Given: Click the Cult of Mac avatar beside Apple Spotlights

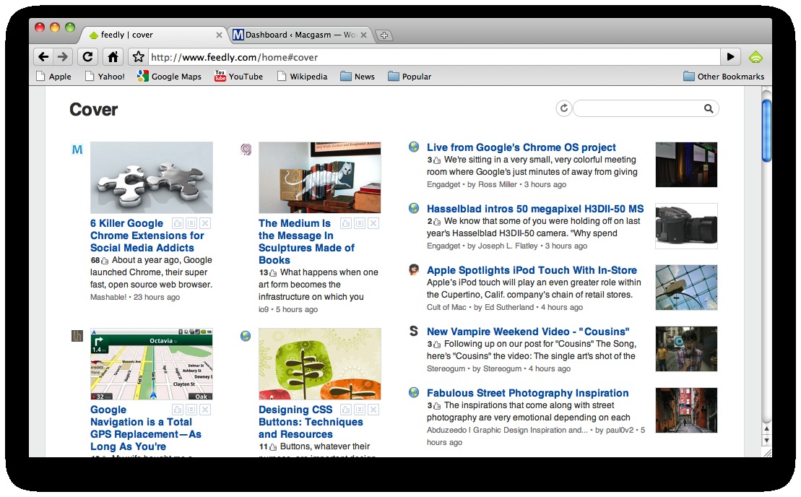Looking at the screenshot, I should pyautogui.click(x=414, y=269).
